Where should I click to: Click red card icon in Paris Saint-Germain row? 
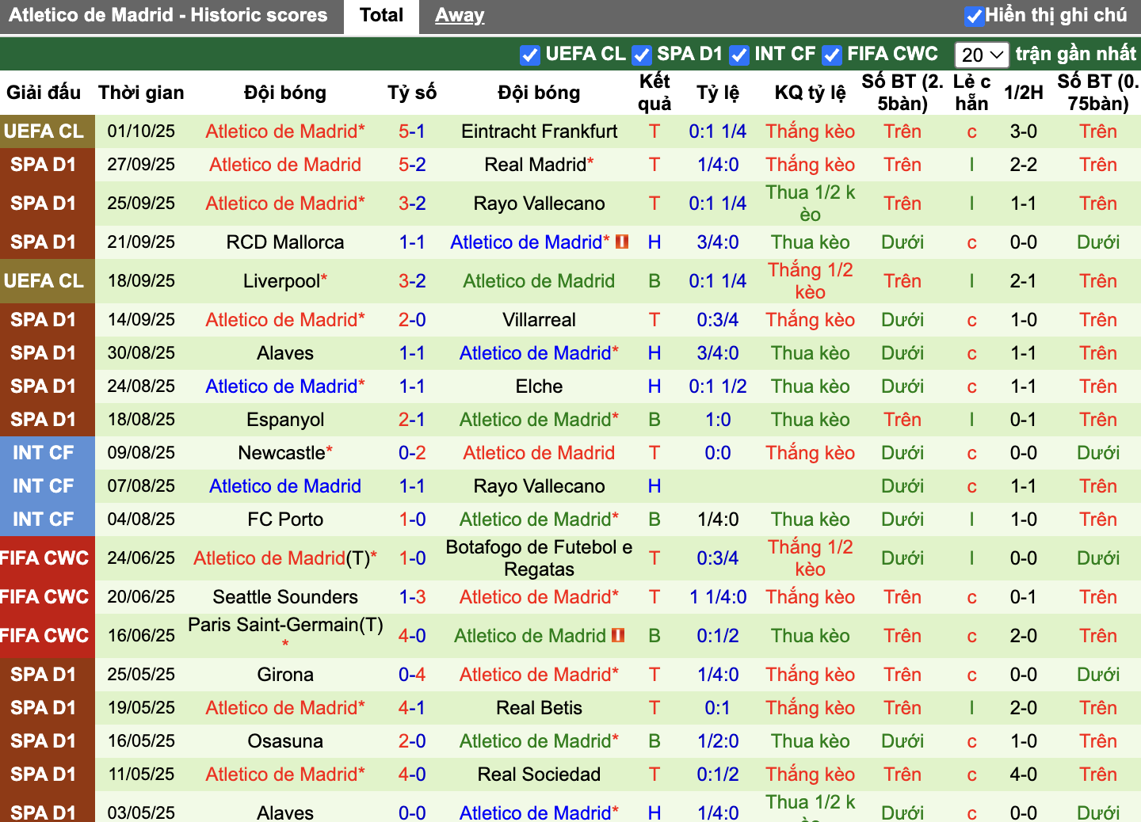618,635
